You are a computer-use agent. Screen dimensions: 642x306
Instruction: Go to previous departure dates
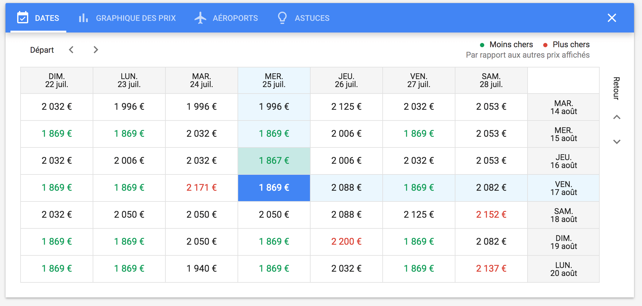71,50
